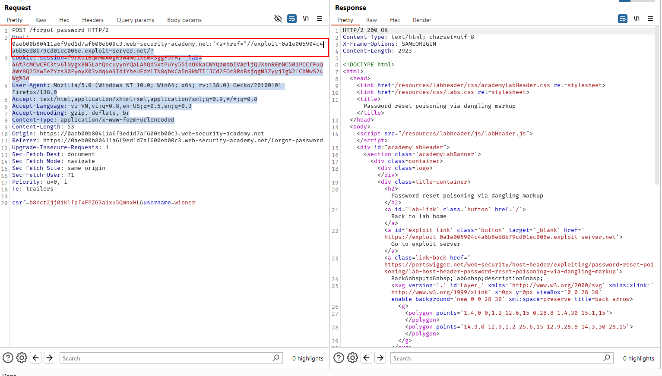Go to previous match arrow in Request search
This screenshot has height=376, width=662.
[36, 358]
